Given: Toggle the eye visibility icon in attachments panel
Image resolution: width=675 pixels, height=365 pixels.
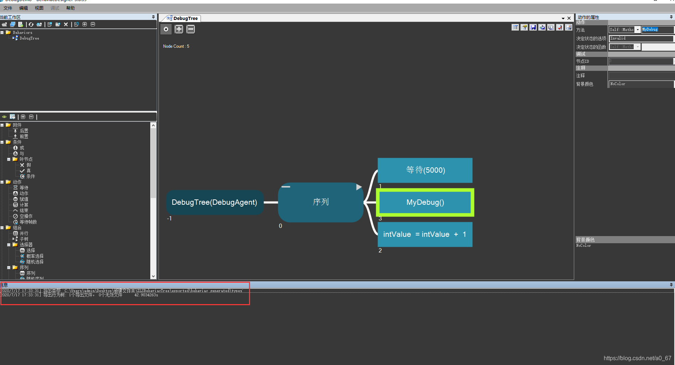Looking at the screenshot, I should pyautogui.click(x=4, y=116).
